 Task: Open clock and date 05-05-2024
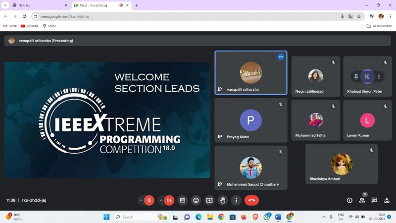[x=377, y=217]
